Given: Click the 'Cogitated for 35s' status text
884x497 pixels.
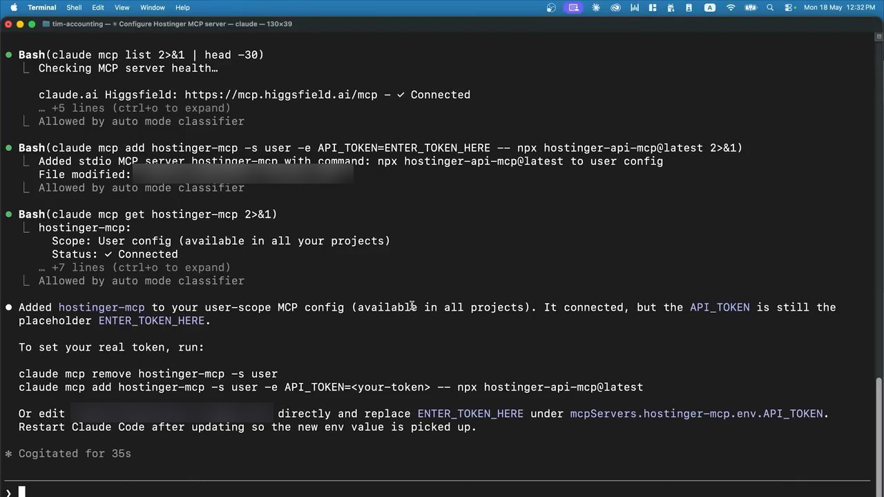Looking at the screenshot, I should click(x=75, y=454).
